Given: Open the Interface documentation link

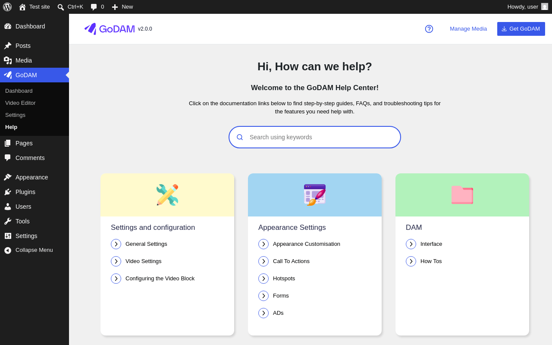Looking at the screenshot, I should (x=431, y=244).
